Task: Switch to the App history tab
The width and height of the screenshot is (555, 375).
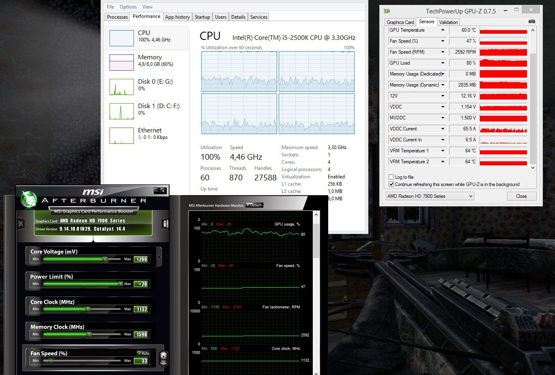Action: [x=177, y=17]
